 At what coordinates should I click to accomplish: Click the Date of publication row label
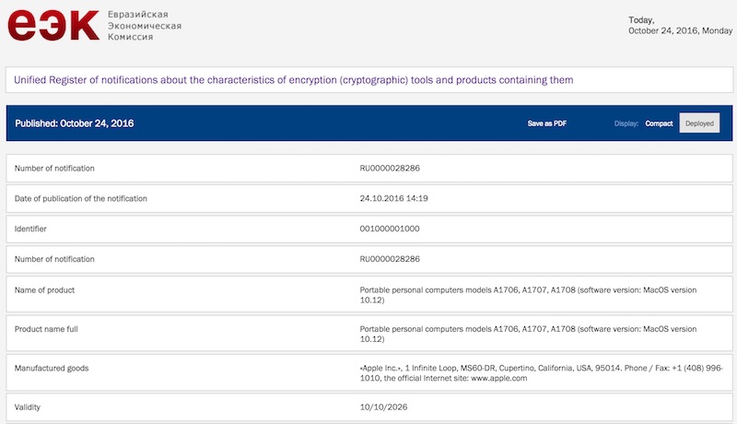pos(81,198)
